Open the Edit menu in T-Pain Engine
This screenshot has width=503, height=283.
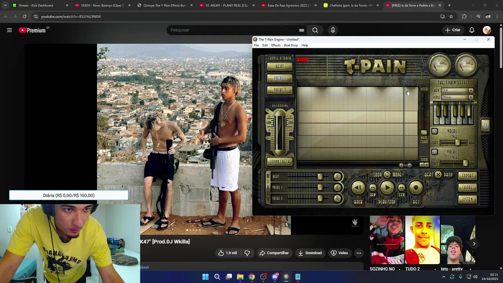265,45
